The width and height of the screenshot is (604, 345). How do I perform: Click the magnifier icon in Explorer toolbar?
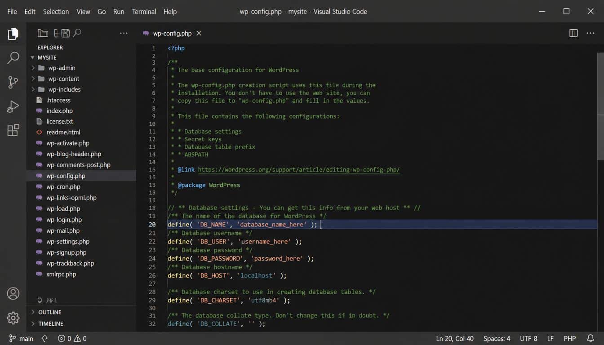tap(77, 33)
